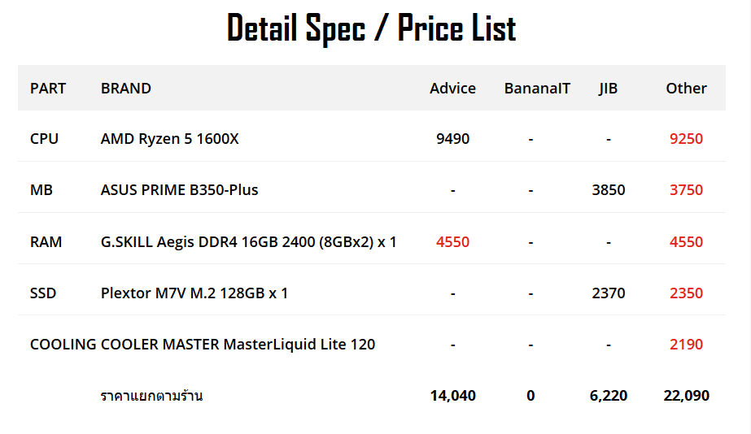Click the ASUS PRIME B350-Plus product name
This screenshot has height=434, width=751.
[179, 189]
